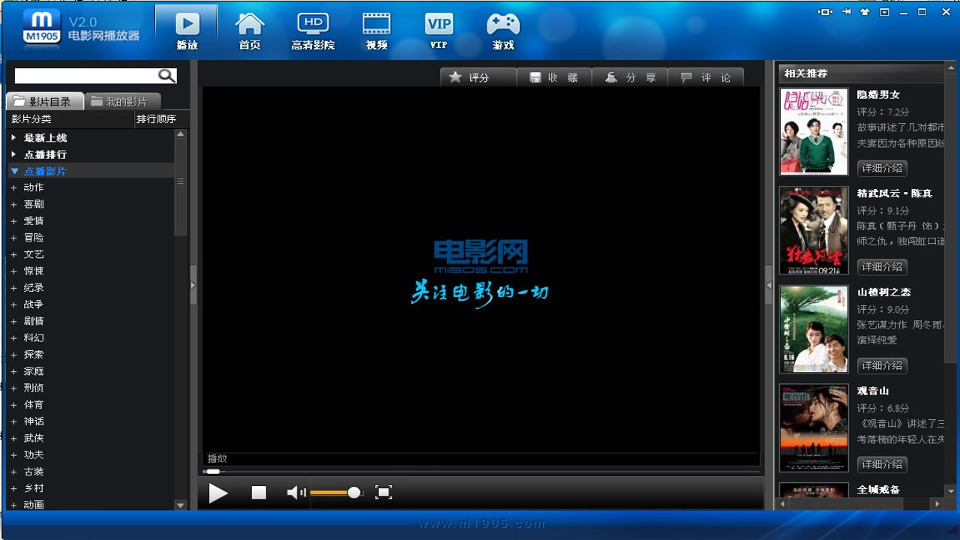Screen dimensions: 960x540
Task: Click 详细介绍 for 精武风云·陈真
Action: [882, 267]
